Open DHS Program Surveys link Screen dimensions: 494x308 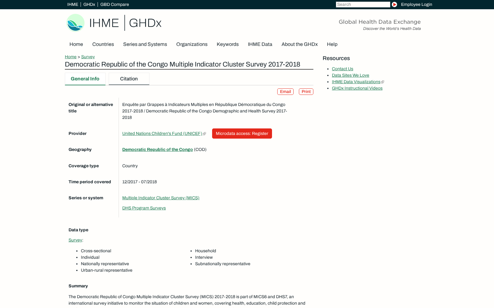pos(144,208)
